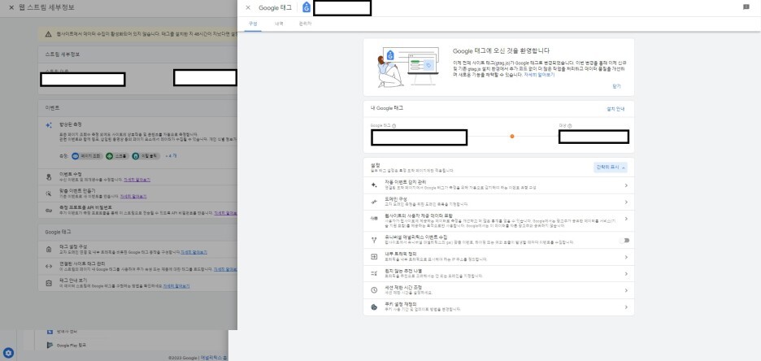
Task: Show more measurements via + 4 개
Action: click(171, 156)
